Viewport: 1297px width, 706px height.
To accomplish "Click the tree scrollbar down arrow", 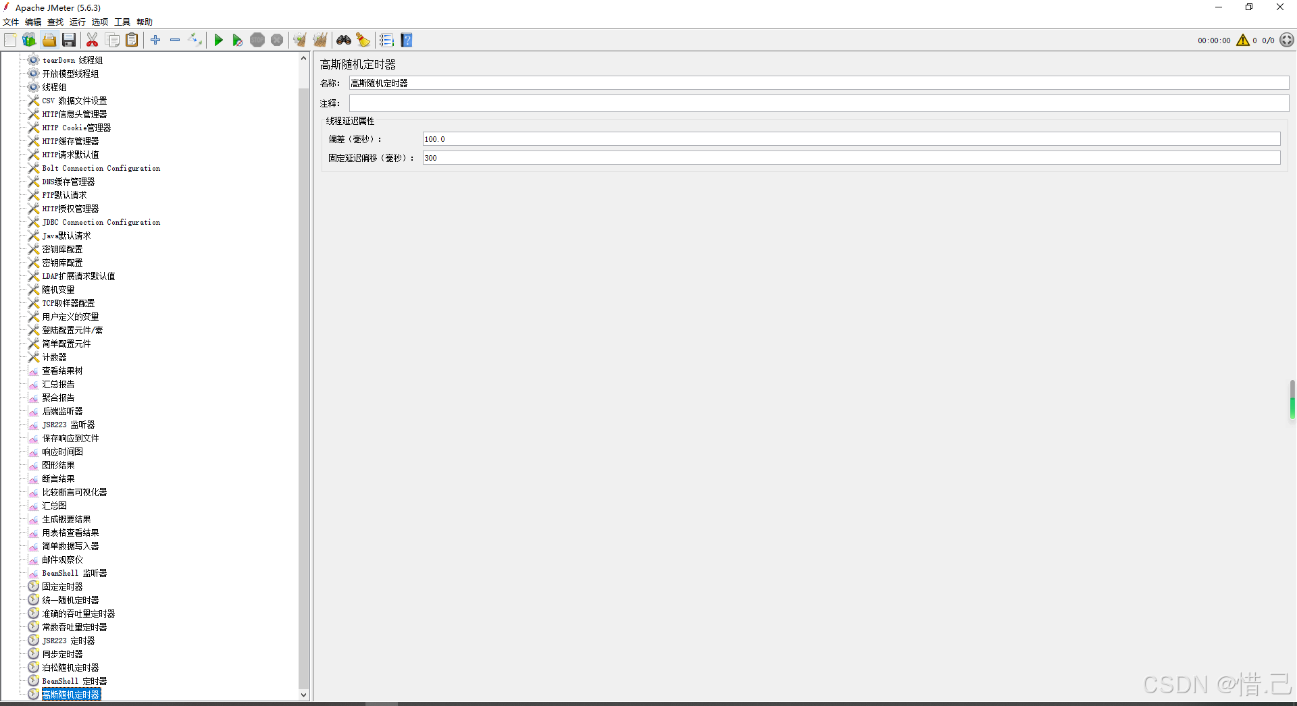I will pos(303,695).
